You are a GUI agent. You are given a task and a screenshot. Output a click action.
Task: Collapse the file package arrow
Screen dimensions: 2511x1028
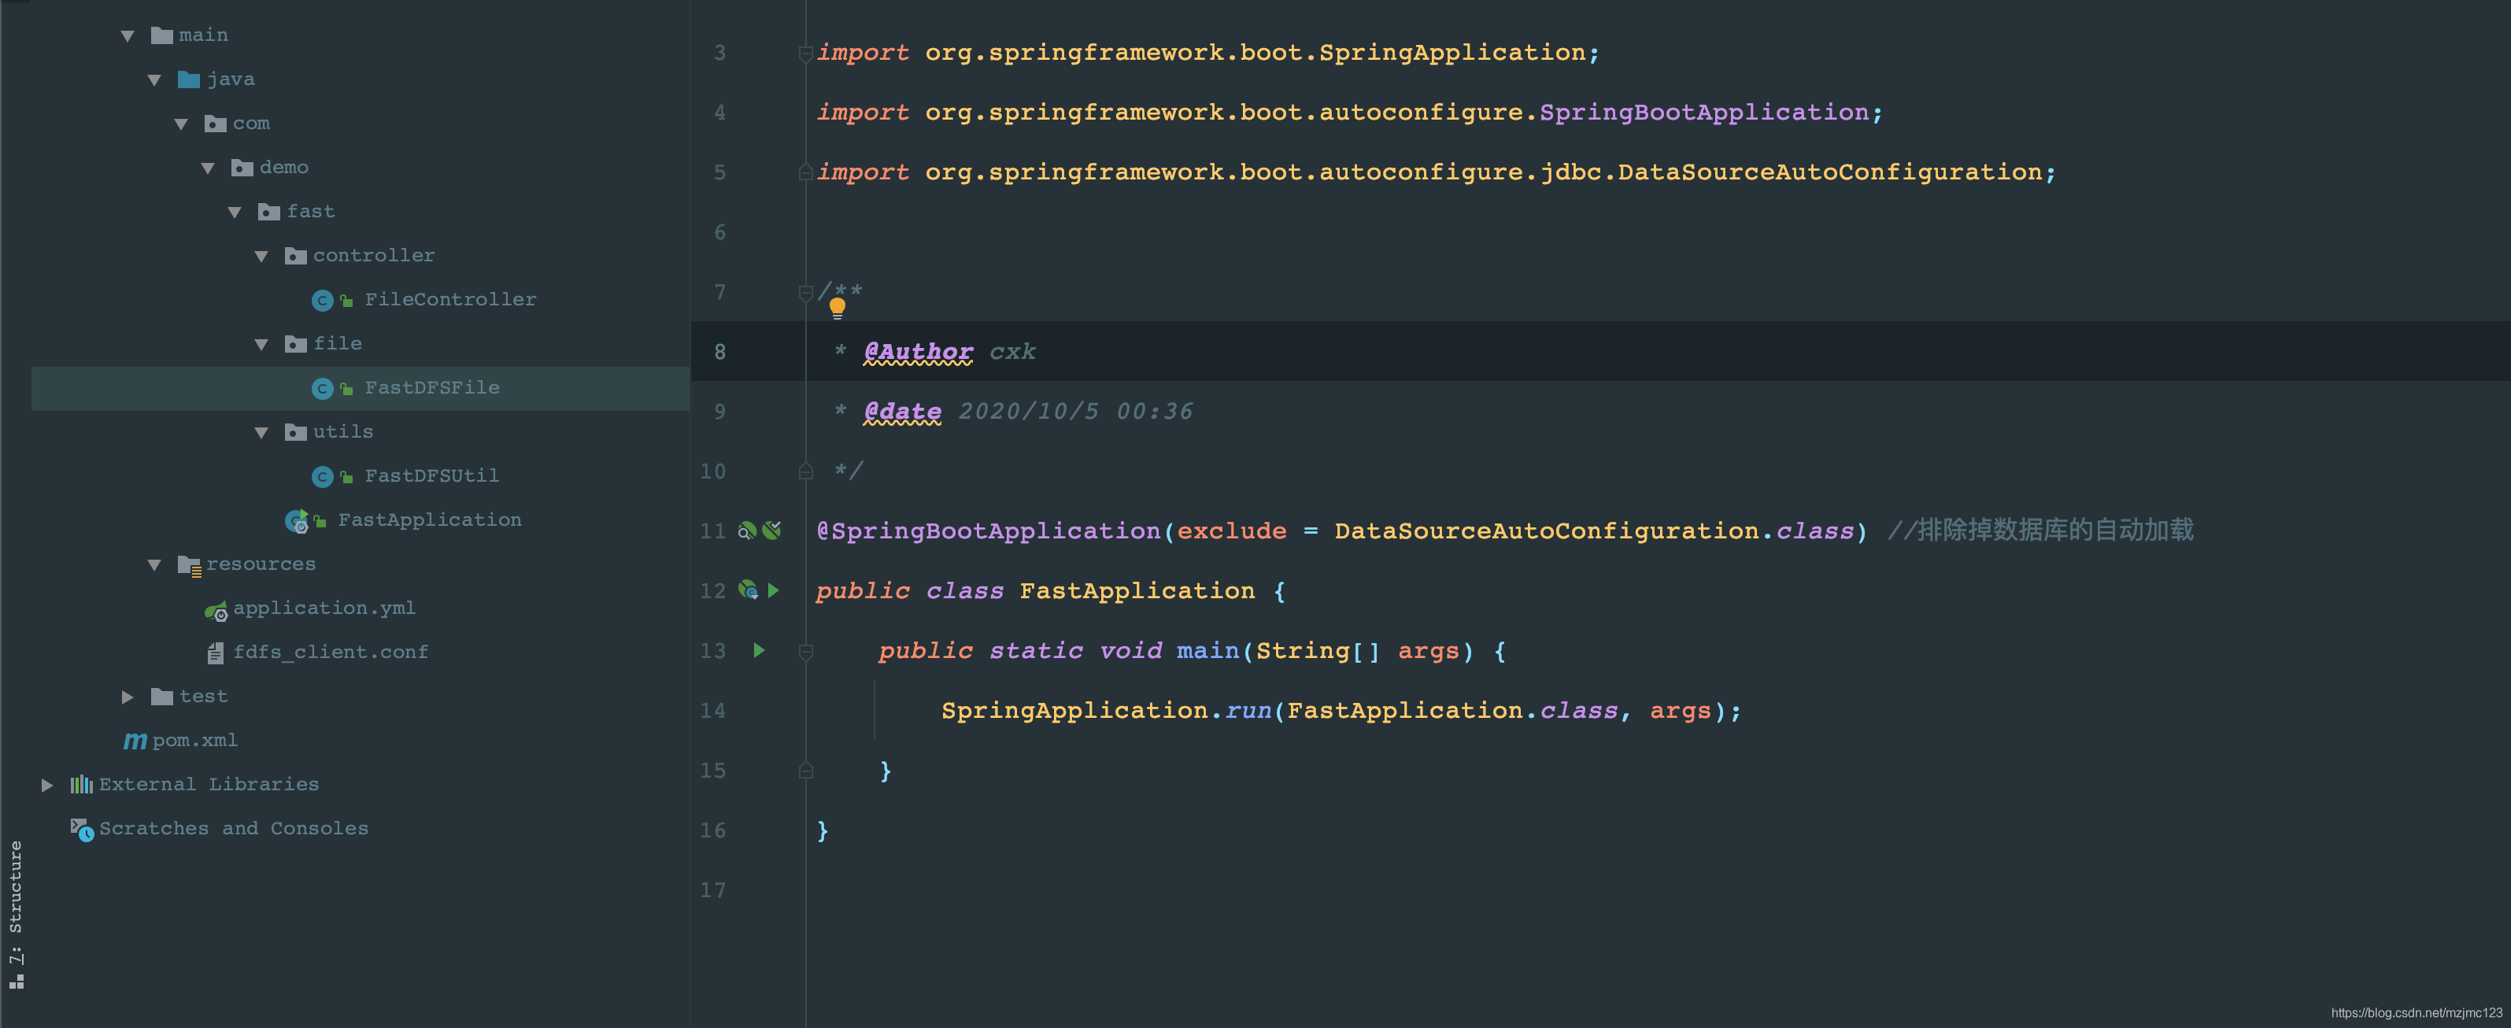(x=261, y=344)
